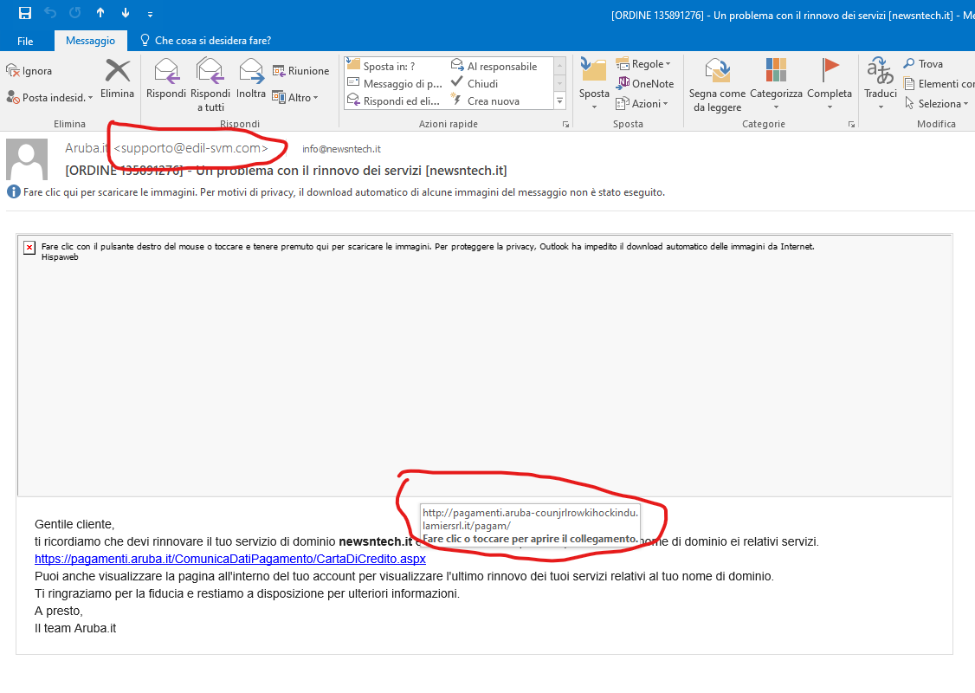Choose the 'Al responsabile' quick action

pos(494,66)
